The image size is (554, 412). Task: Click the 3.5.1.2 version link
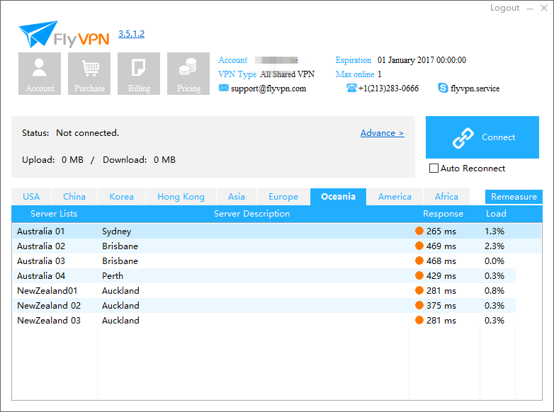pos(131,33)
